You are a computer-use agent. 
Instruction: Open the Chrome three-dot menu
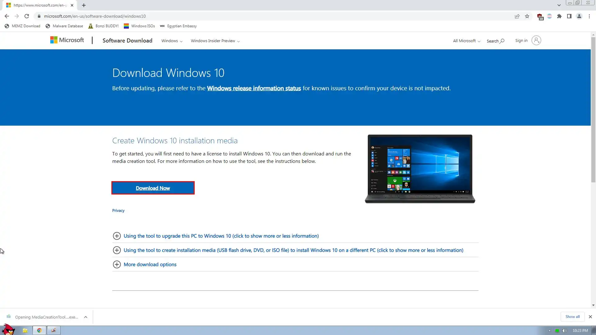(x=589, y=16)
